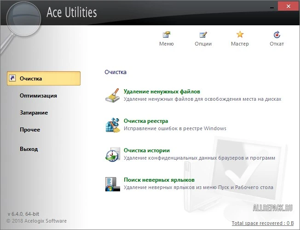The height and width of the screenshot is (230, 300).
Task: Click description about ярлыков из меню Пуск
Action: (x=198, y=187)
